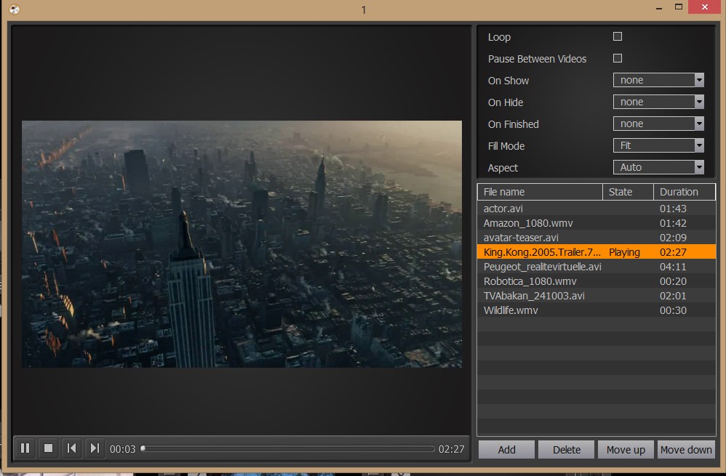This screenshot has height=476, width=726.
Task: Click the Add button
Action: tap(506, 450)
